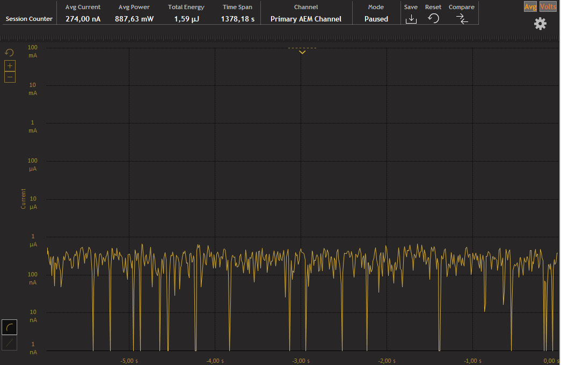Click the Compare label
The image size is (561, 365).
[462, 7]
